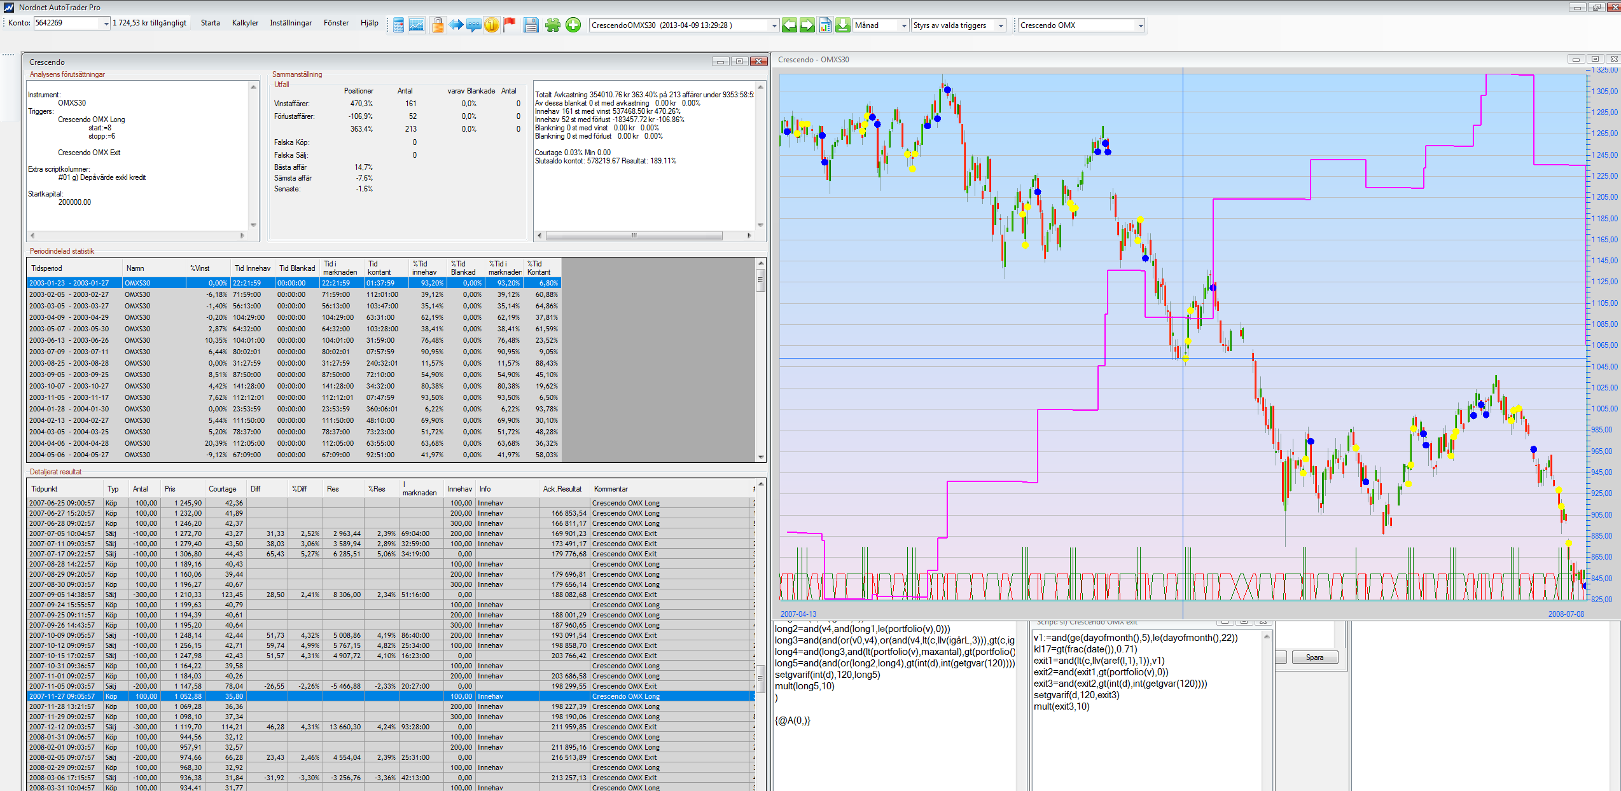Image resolution: width=1621 pixels, height=791 pixels.
Task: Click the blue speech bubble icon
Action: coord(474,25)
